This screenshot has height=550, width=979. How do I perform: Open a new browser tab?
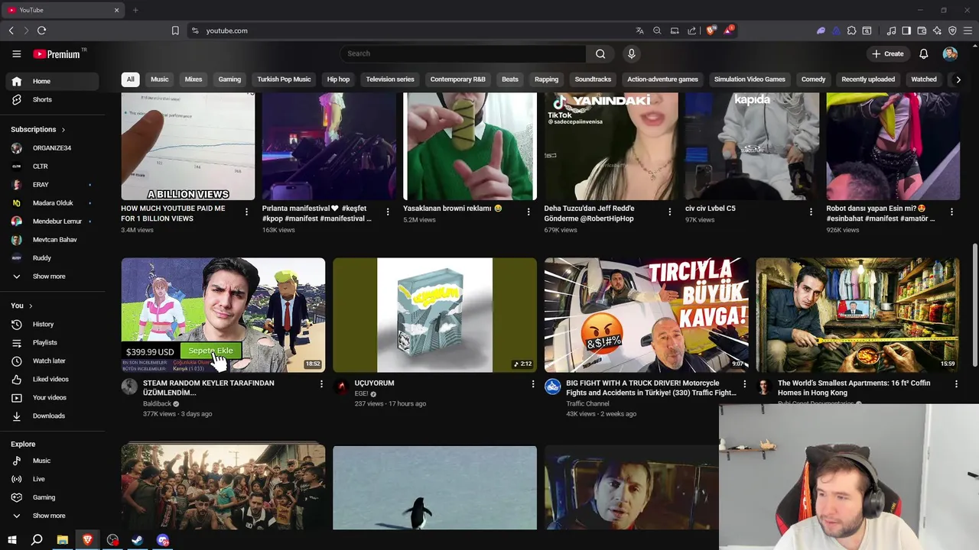[135, 10]
